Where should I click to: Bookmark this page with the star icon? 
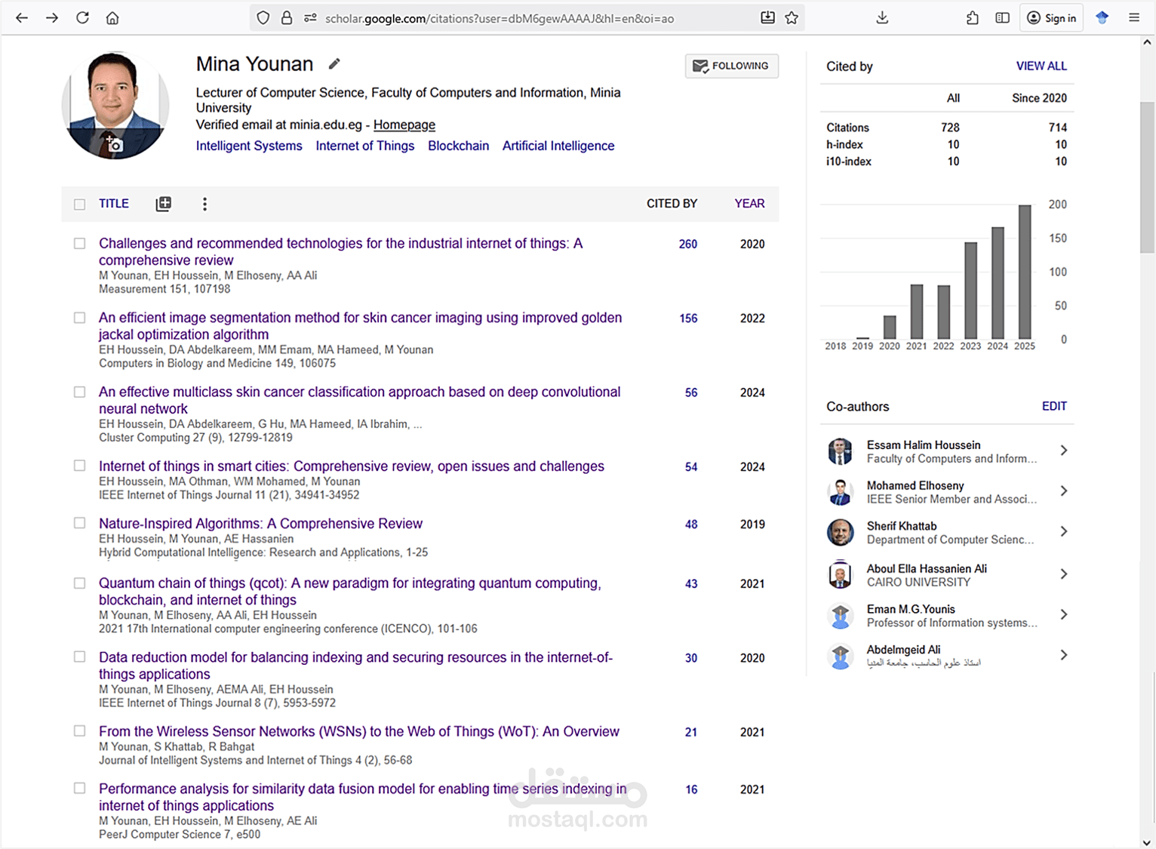[792, 18]
